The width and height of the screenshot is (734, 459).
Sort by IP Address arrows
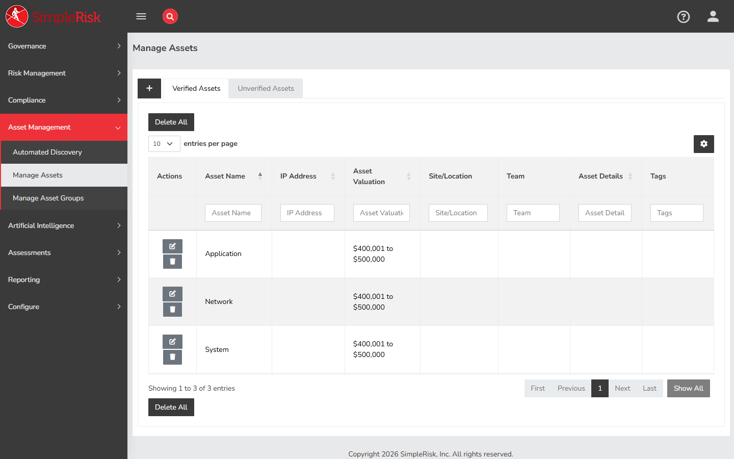pyautogui.click(x=333, y=176)
